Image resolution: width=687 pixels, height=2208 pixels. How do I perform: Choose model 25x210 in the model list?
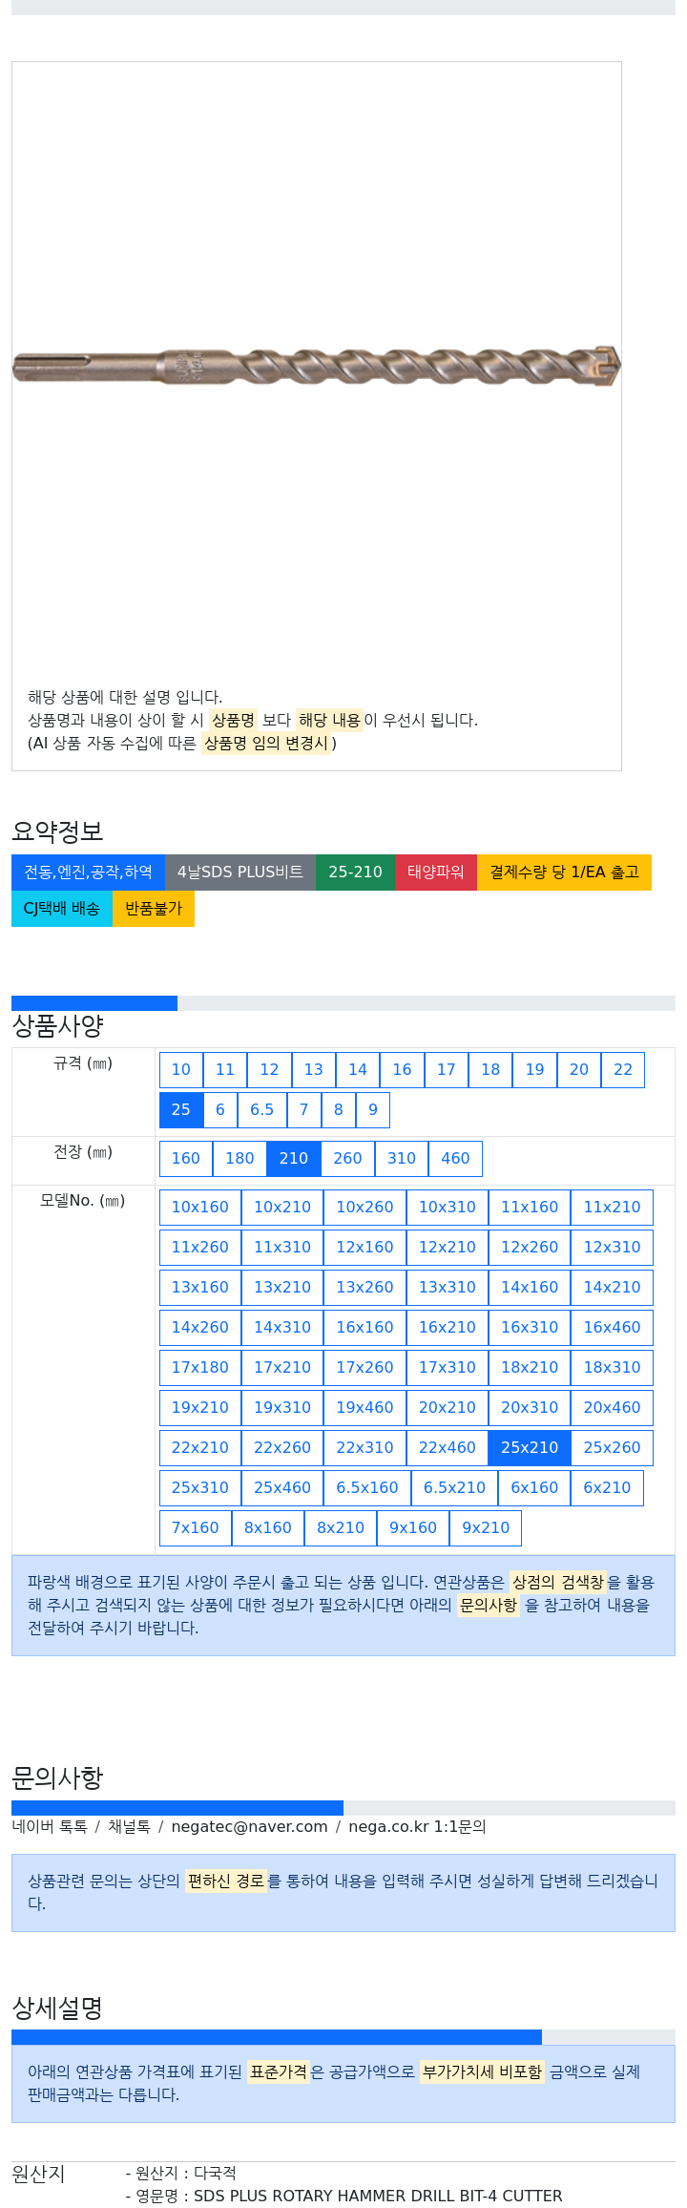[530, 1448]
